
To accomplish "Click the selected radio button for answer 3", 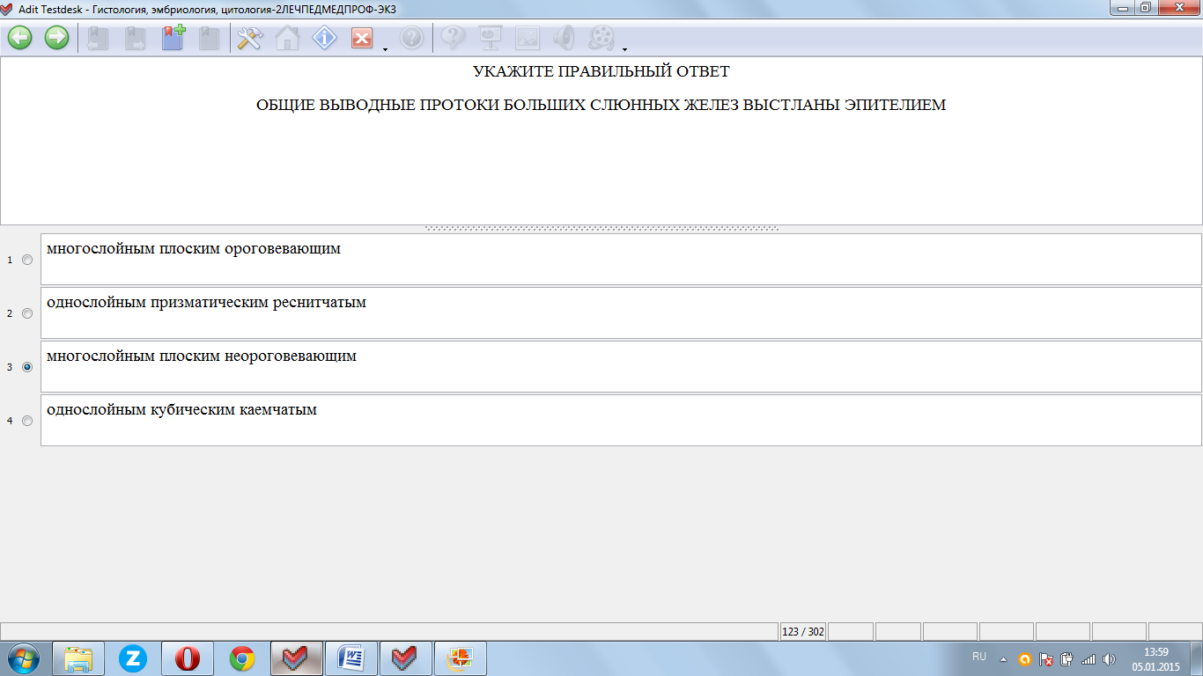I will pos(27,367).
